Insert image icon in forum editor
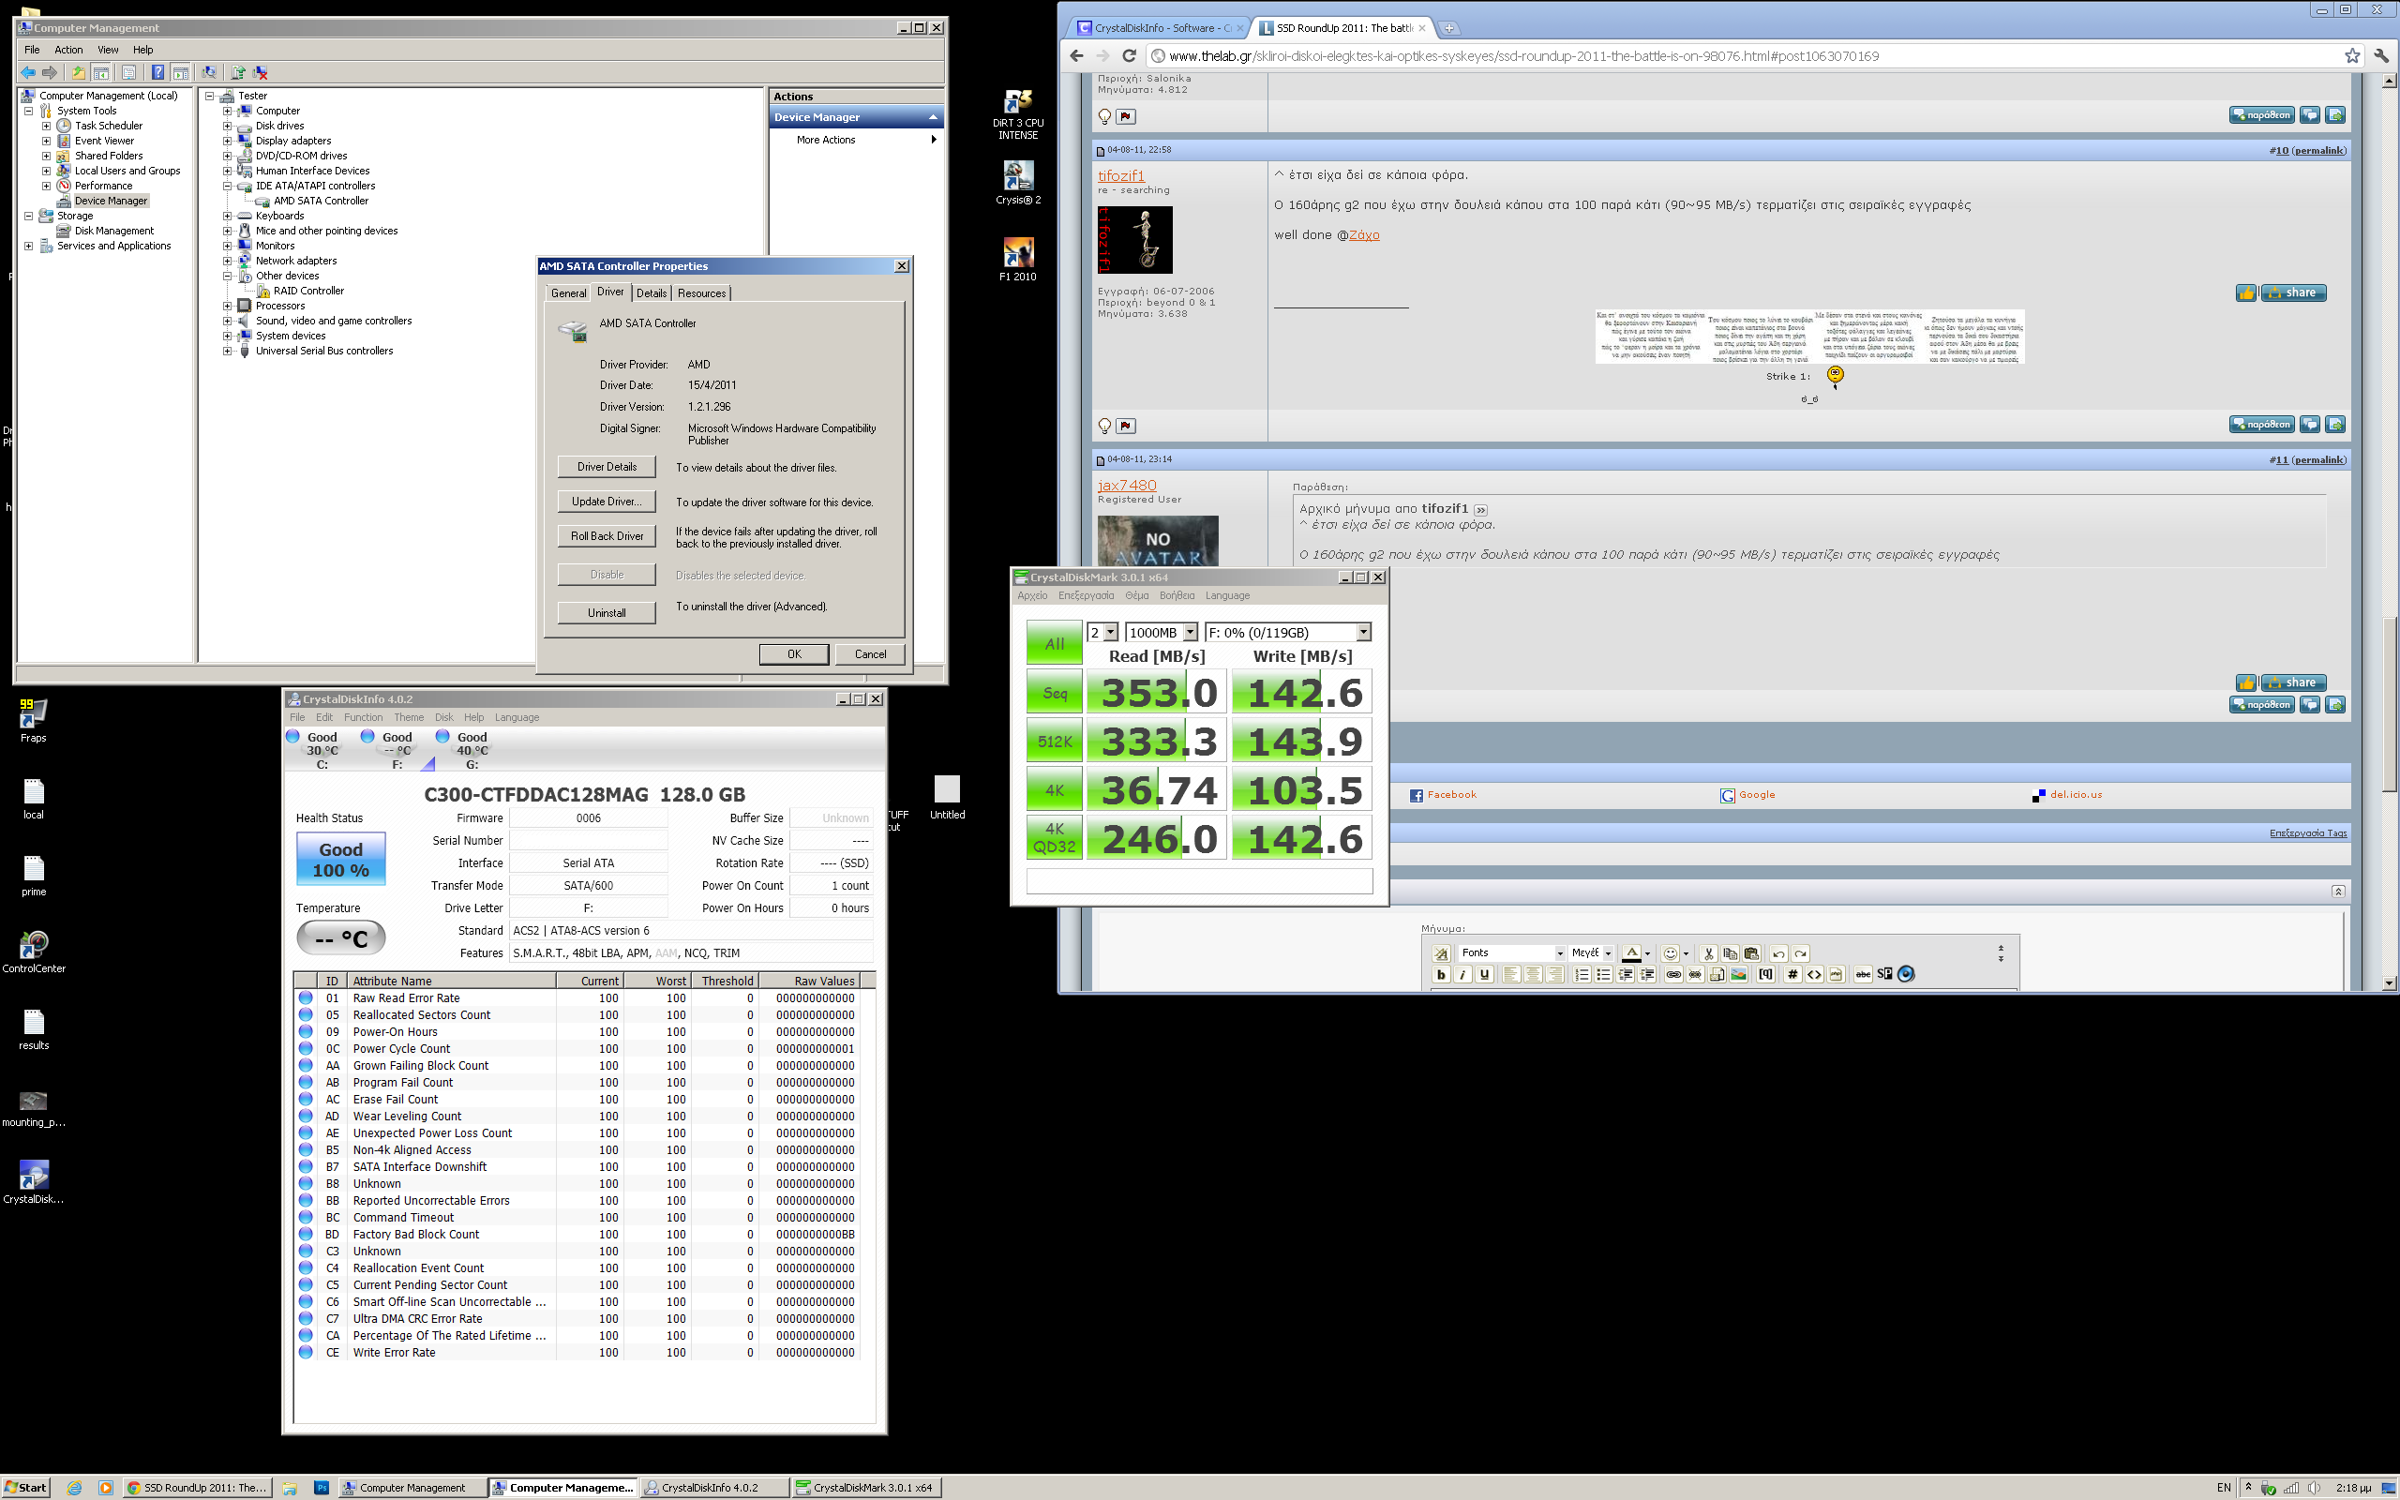The image size is (2400, 1500). coord(1738,974)
